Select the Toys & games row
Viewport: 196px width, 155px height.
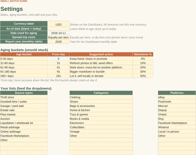pyautogui.click(x=101, y=114)
